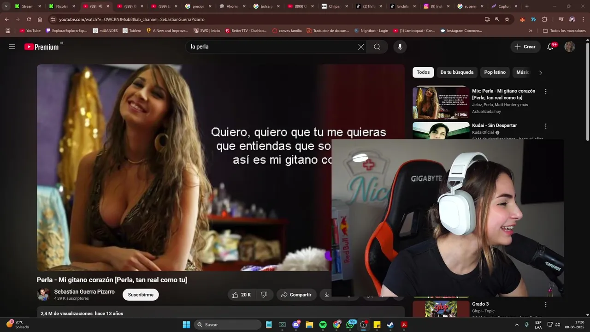Viewport: 590px width, 332px height.
Task: Select the Pop latino chip
Action: [495, 72]
